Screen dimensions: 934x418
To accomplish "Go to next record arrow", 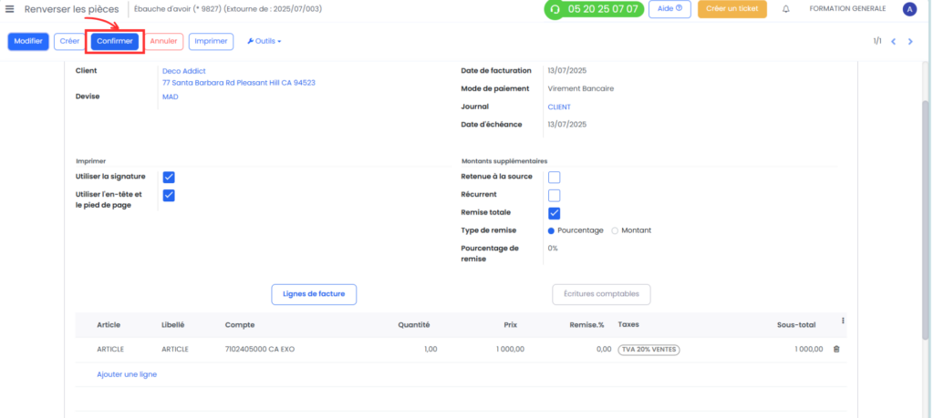I will click(910, 42).
